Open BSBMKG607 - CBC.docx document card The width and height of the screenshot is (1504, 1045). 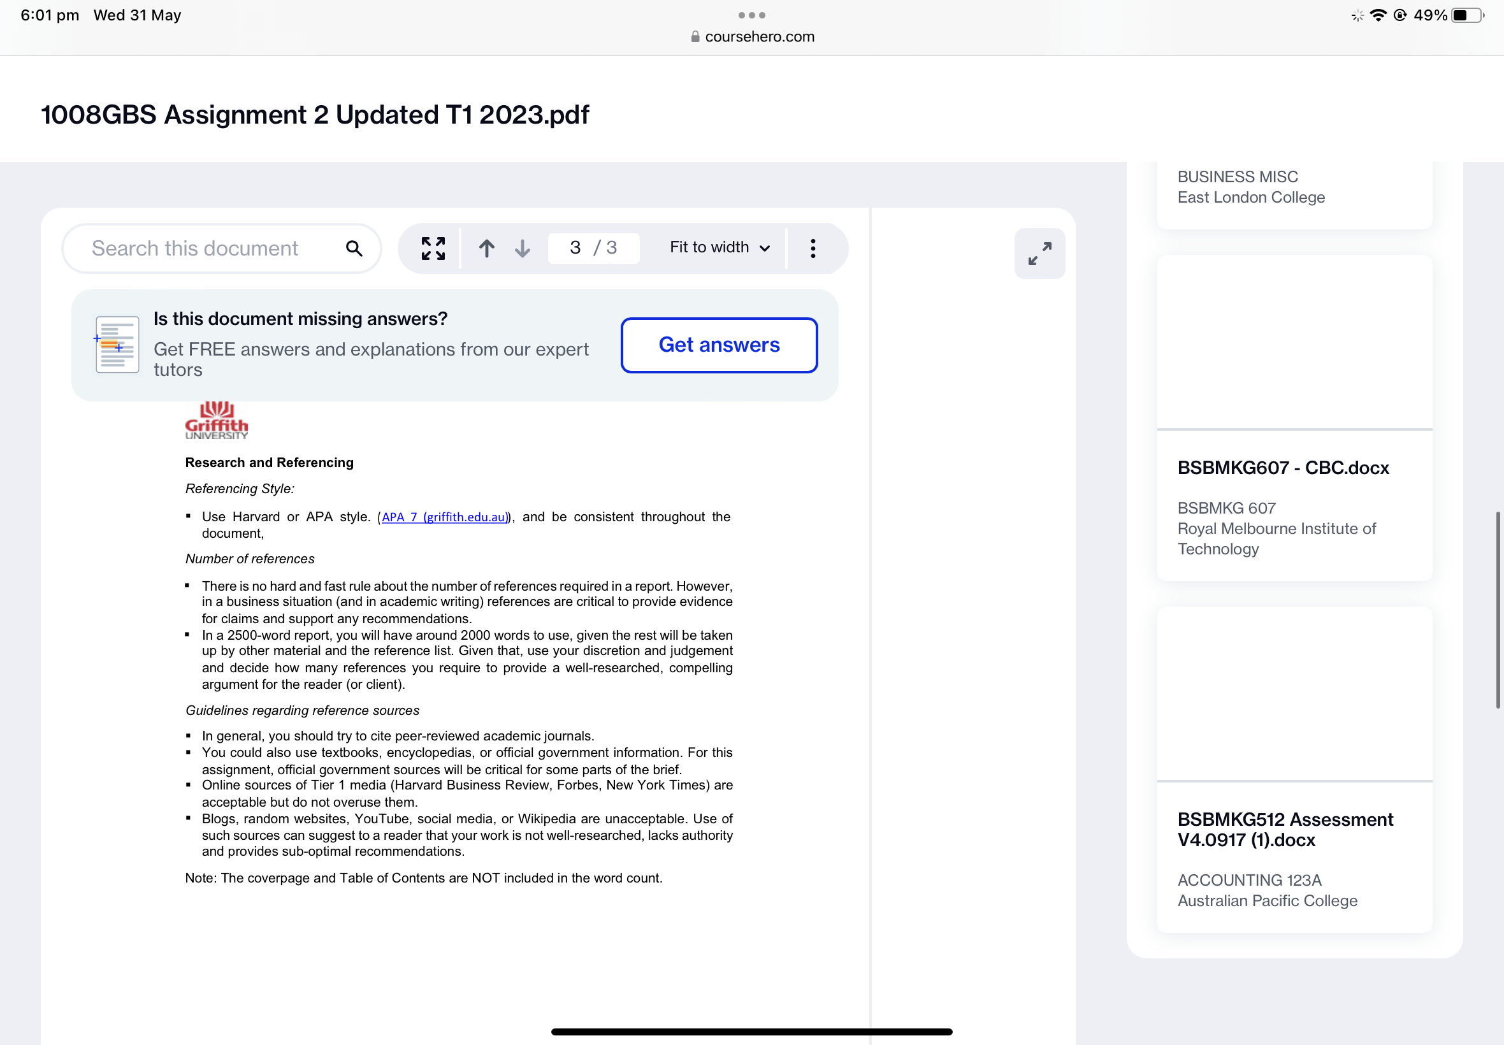pos(1283,468)
